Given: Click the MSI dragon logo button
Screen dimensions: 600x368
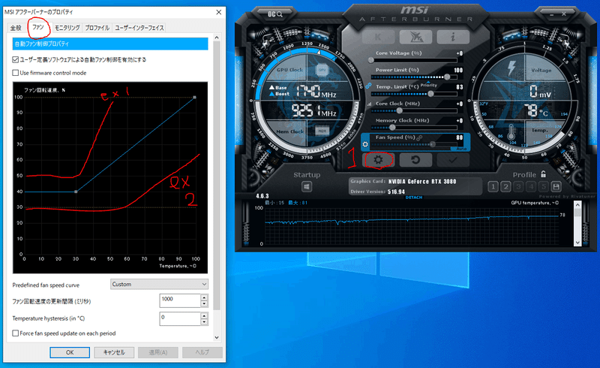Looking at the screenshot, I should pos(415,37).
